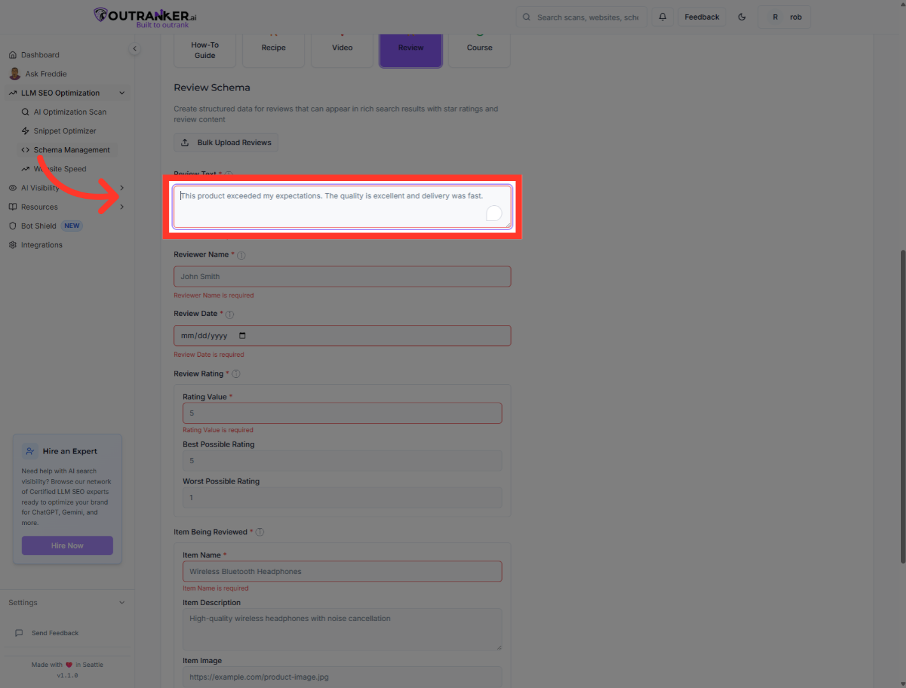Expand the Resources menu chevron

click(122, 207)
